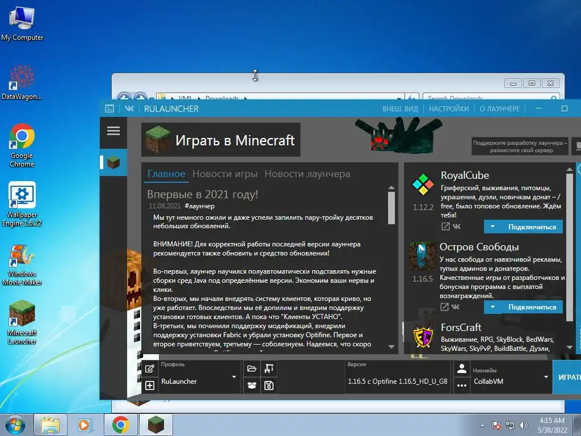Expand RoyalCube Подключиться dropdown arrow

click(492, 227)
